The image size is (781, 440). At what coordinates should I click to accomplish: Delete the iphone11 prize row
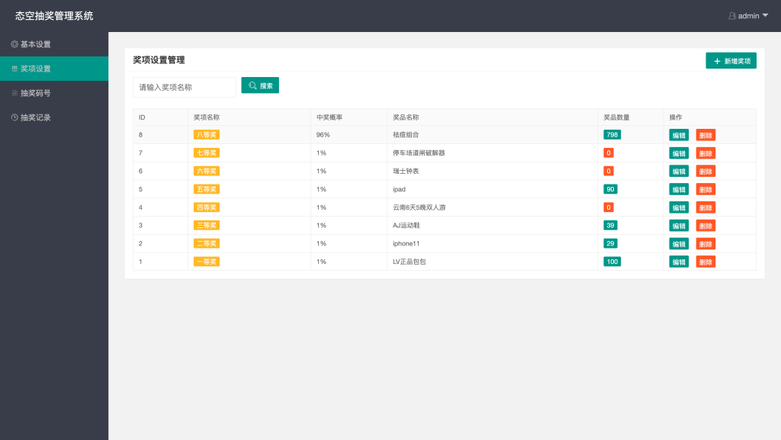click(x=705, y=243)
